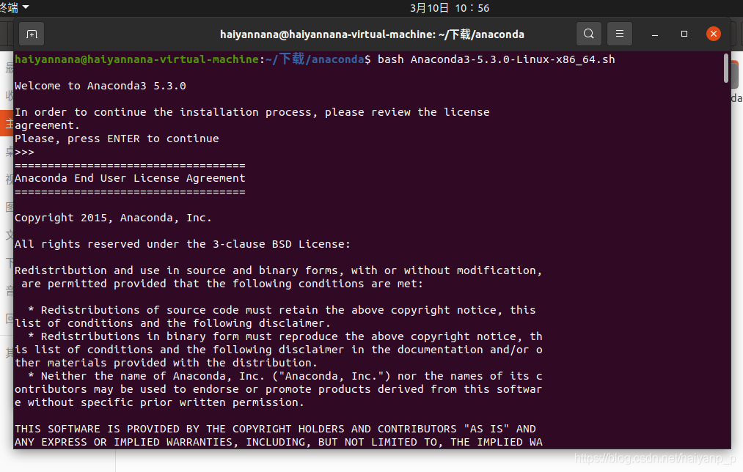The height and width of the screenshot is (472, 743).
Task: Minimize the terminal window
Action: [655, 34]
